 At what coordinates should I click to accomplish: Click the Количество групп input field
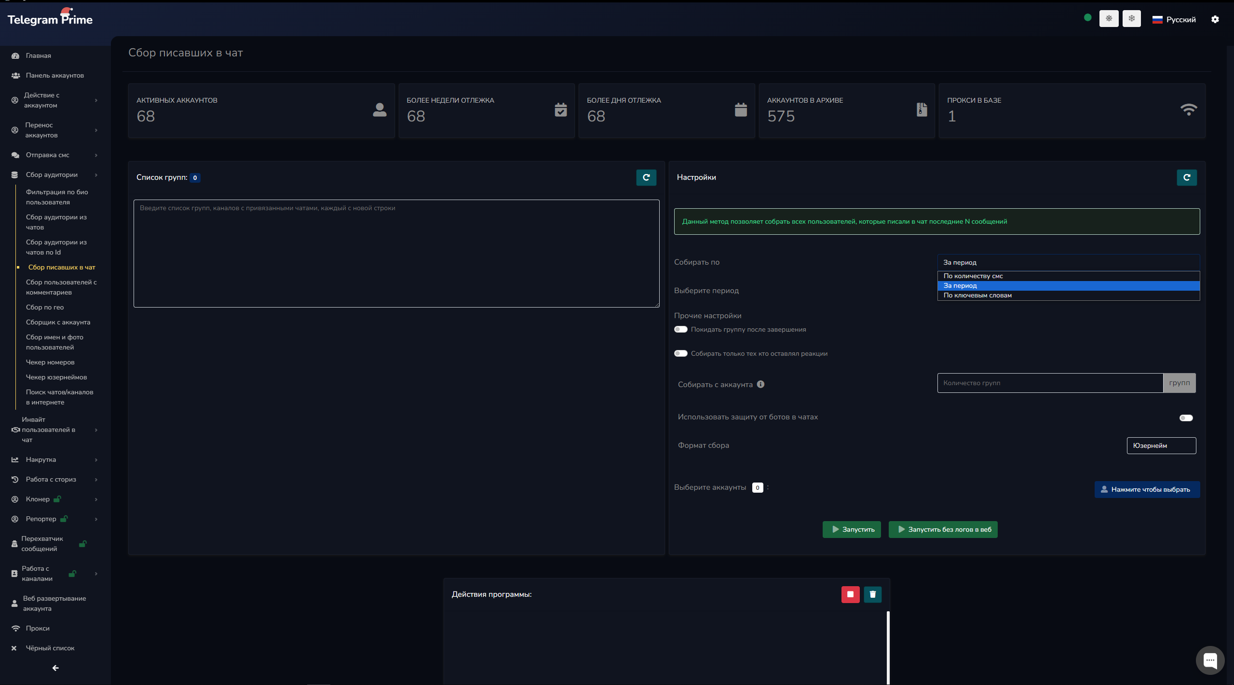[1049, 383]
